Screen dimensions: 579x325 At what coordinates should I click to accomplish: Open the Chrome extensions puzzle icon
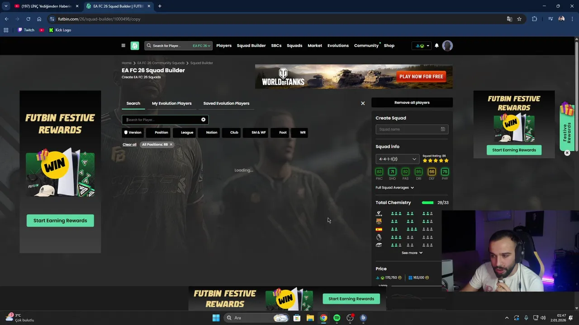coord(534,19)
